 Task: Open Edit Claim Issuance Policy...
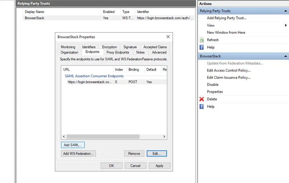(x=229, y=77)
